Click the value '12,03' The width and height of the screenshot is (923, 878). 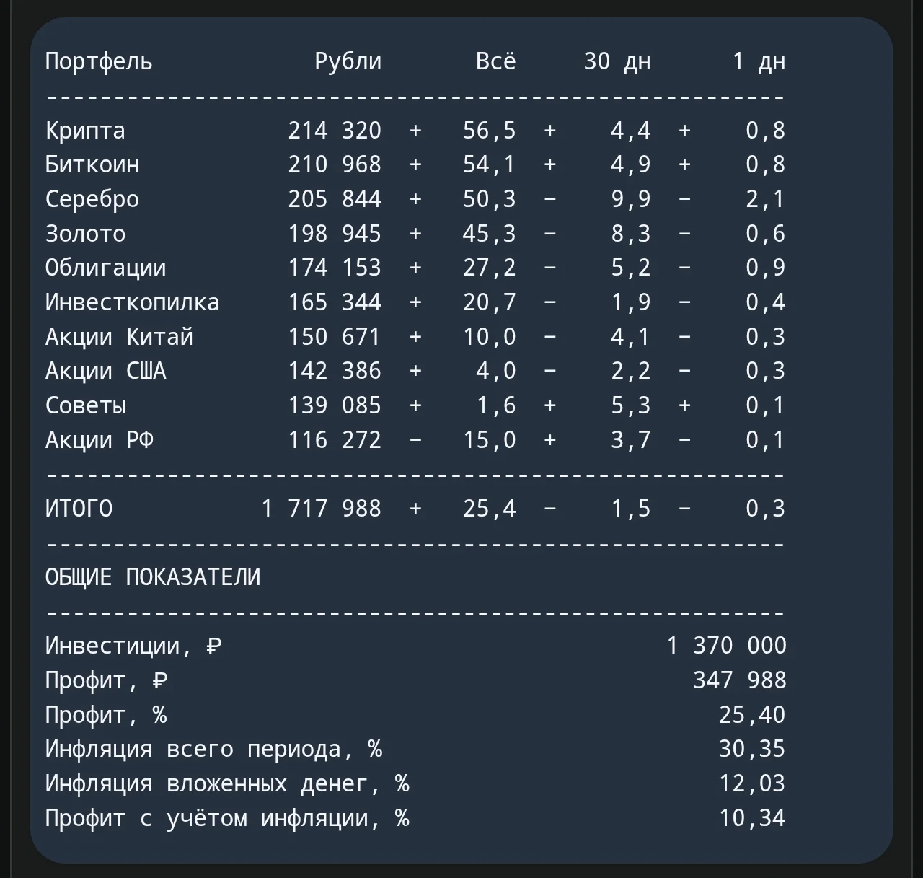[x=752, y=783]
